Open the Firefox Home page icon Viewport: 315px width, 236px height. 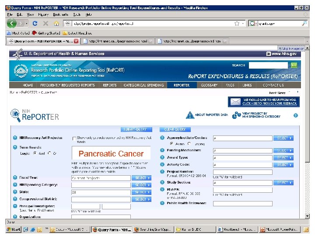(56, 24)
